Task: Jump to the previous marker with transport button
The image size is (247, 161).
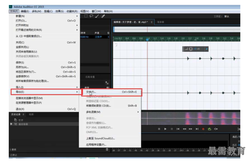Action: tap(178, 129)
